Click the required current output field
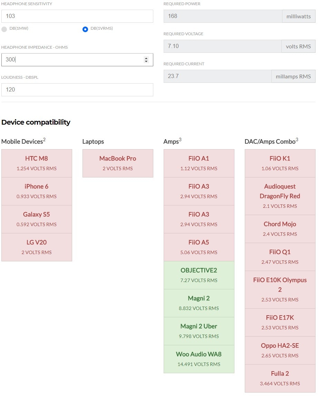Viewport: 319px width, 396px height. [217, 76]
